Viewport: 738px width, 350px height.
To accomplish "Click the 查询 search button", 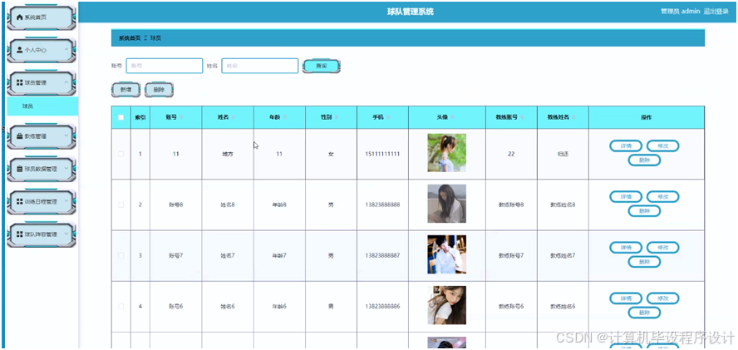I will pos(322,67).
